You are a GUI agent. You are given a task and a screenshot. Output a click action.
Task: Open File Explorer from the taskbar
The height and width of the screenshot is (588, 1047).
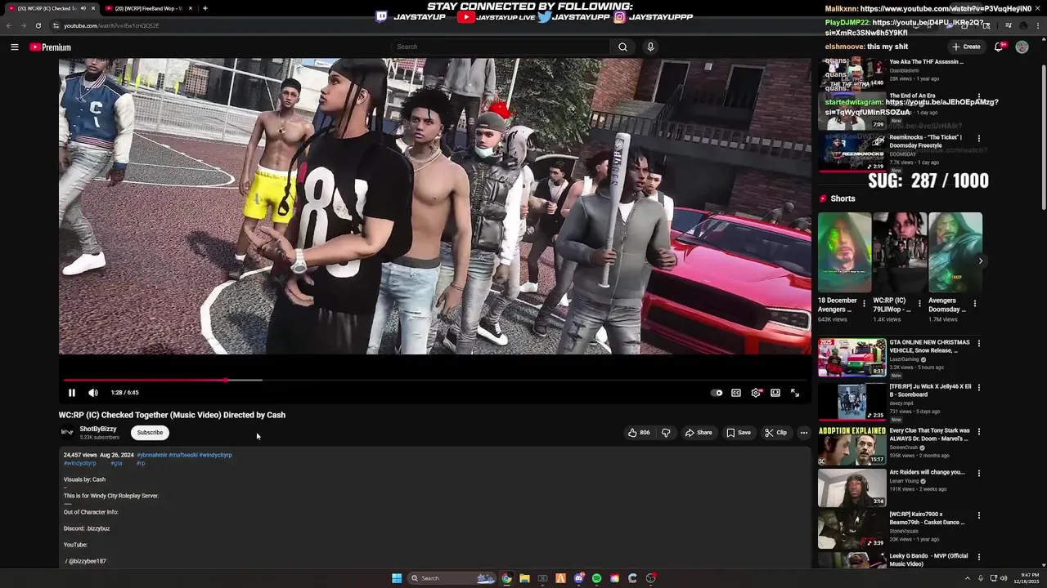[524, 578]
